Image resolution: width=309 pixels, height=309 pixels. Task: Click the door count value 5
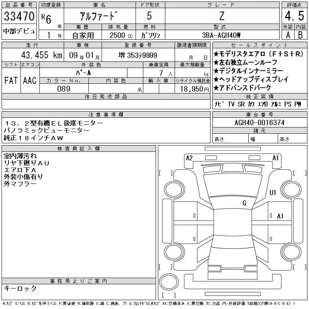click(x=149, y=16)
